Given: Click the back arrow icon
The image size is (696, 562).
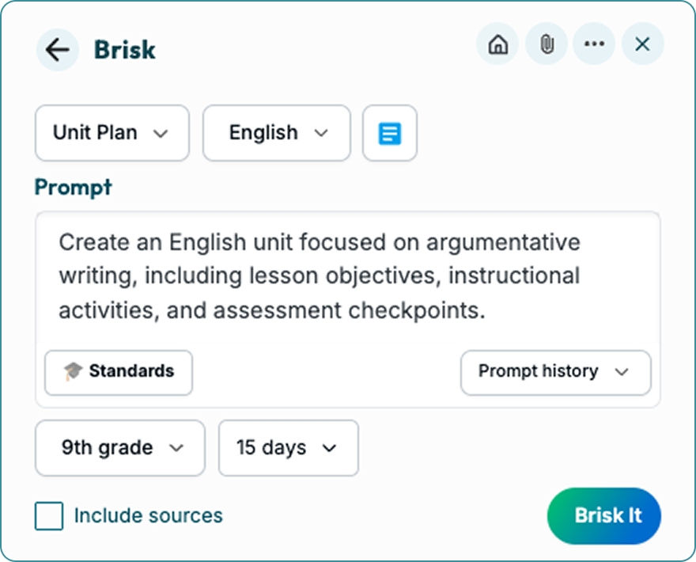Looking at the screenshot, I should click(57, 50).
